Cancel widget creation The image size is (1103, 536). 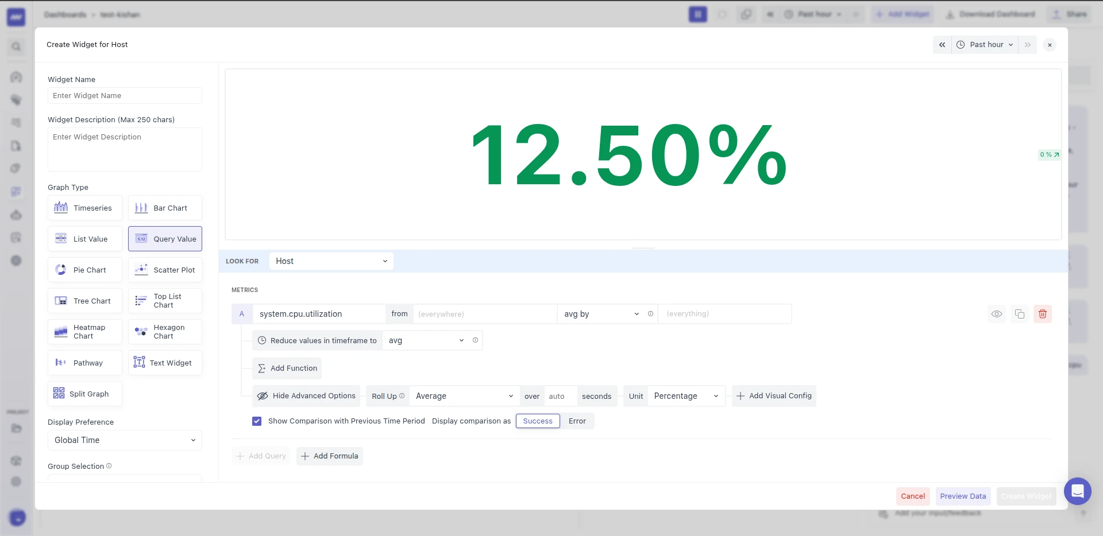pos(913,496)
